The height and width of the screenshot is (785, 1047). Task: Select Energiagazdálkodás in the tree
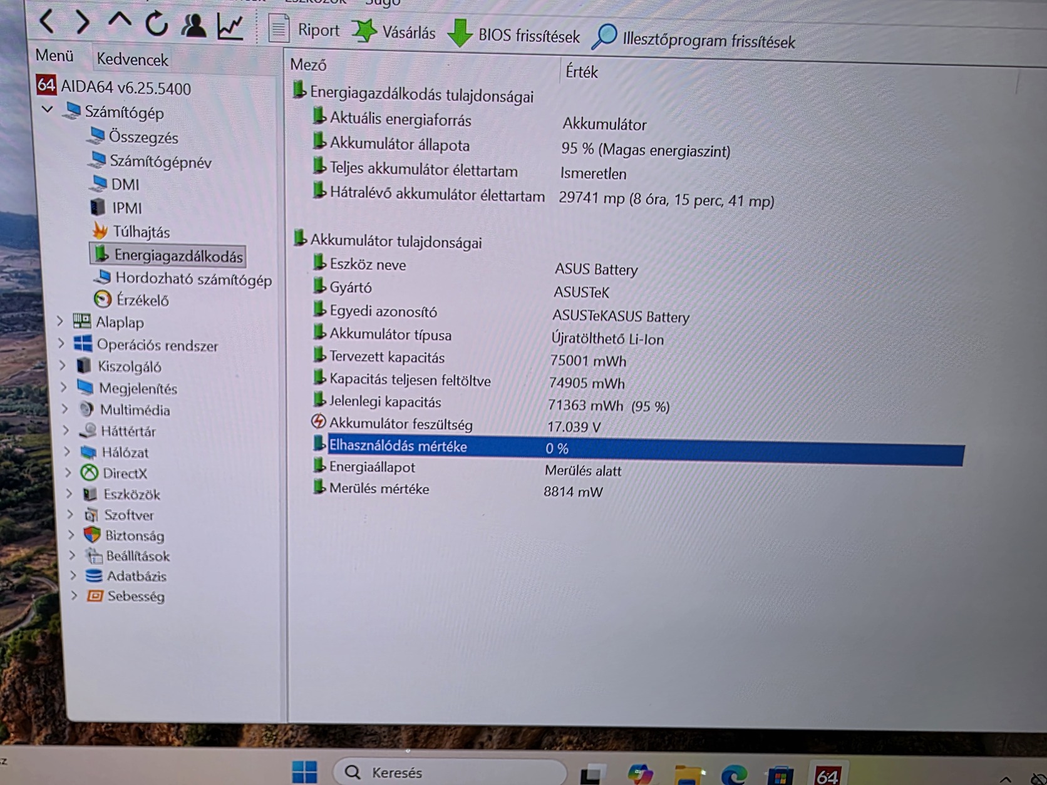click(x=168, y=255)
